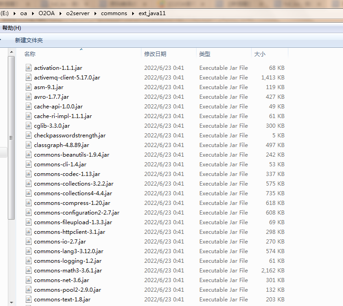Expand the breadcrumb arrow after O2OA

pos(60,14)
